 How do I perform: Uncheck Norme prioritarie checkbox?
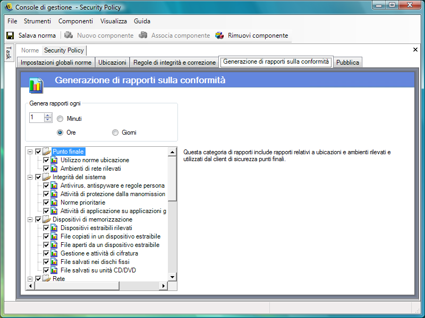coord(46,202)
